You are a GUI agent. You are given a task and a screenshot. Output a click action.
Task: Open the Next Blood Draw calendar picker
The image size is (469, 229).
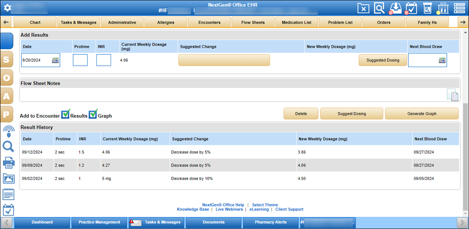[x=442, y=60]
